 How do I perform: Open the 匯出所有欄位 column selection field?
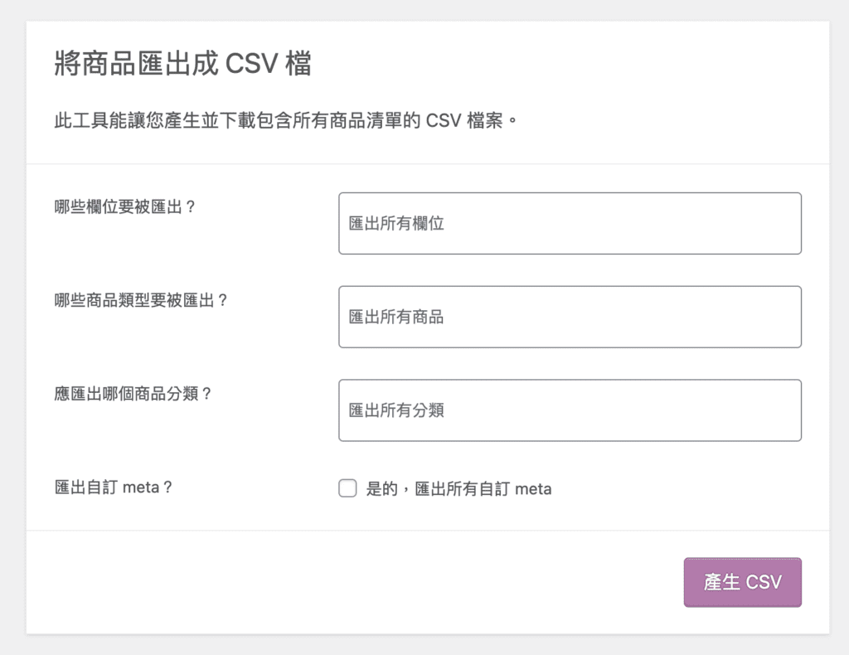click(x=570, y=223)
